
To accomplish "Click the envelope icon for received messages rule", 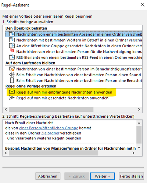I will (x=12, y=92).
